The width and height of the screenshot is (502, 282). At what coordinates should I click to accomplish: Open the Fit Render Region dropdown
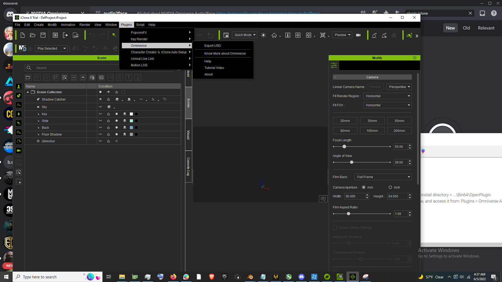coord(387,96)
